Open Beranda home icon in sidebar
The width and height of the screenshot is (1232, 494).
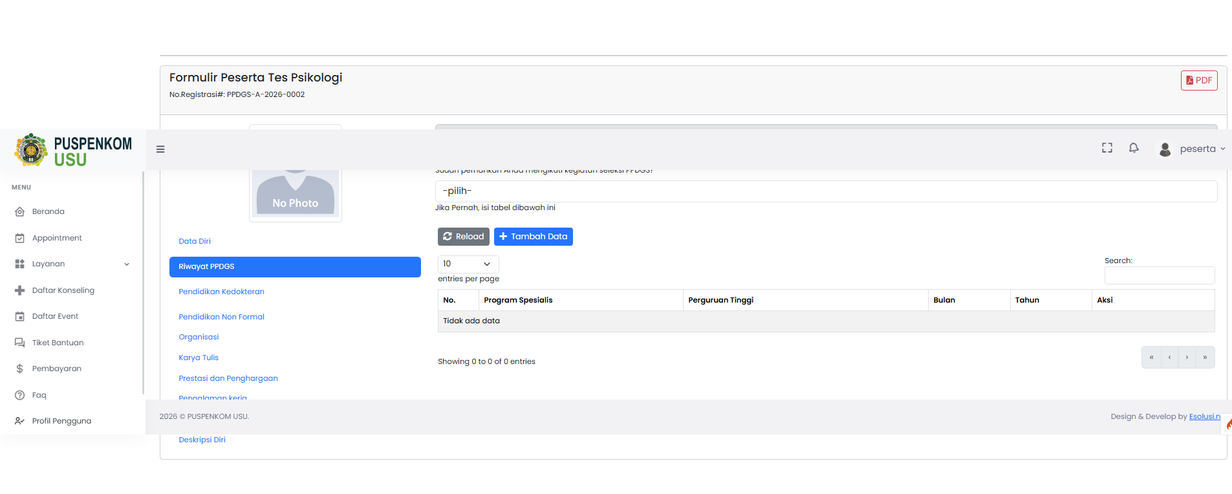(x=19, y=211)
